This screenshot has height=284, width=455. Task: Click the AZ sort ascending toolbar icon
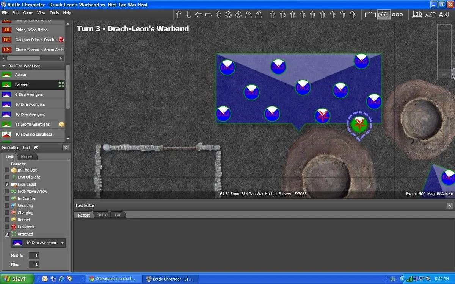point(430,15)
